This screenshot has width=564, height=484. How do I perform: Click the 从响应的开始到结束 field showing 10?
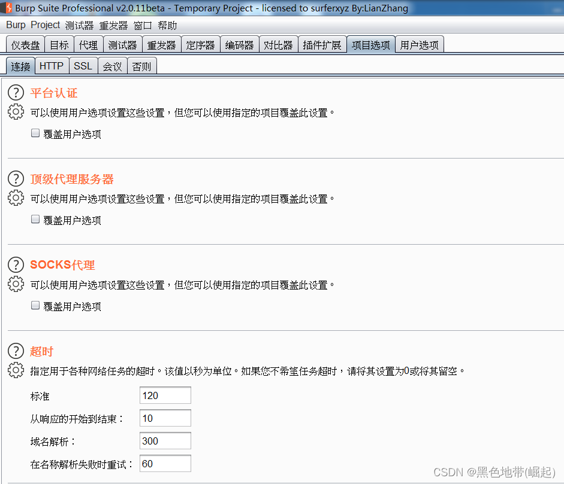coord(165,418)
